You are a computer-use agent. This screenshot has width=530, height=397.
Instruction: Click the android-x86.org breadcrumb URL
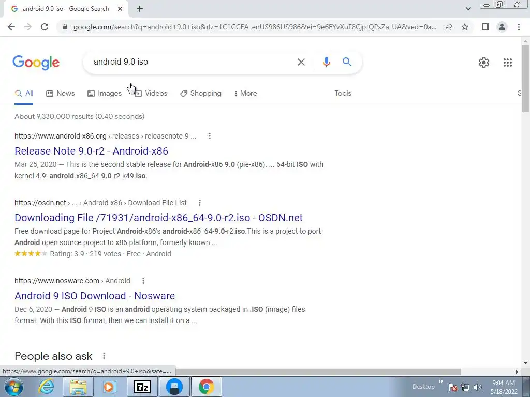click(x=105, y=136)
